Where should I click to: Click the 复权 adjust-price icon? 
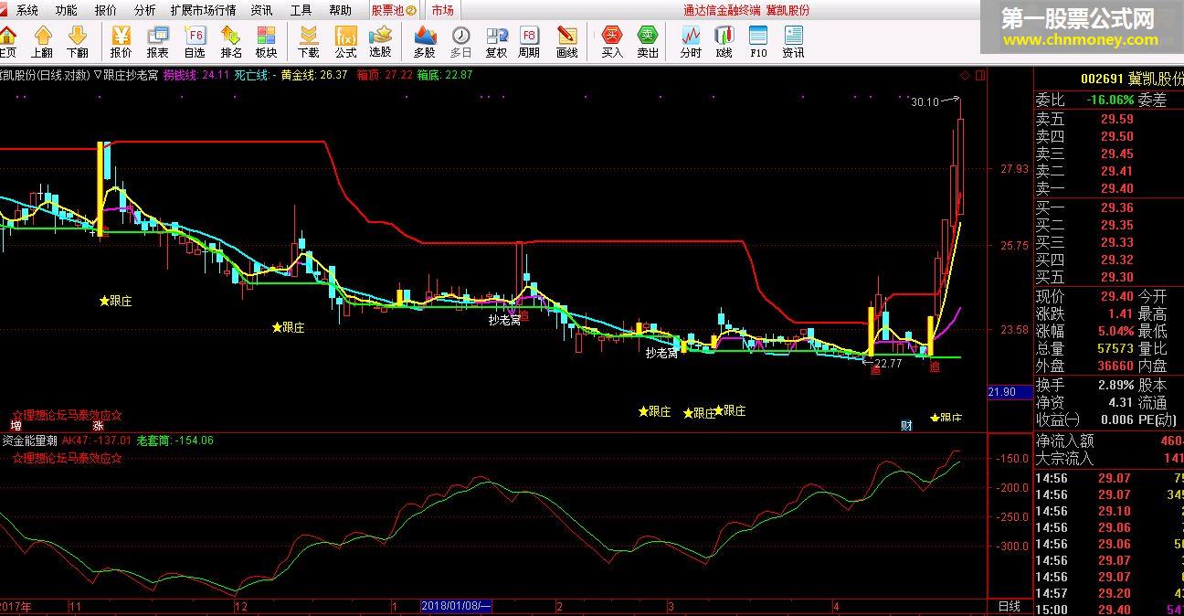496,41
